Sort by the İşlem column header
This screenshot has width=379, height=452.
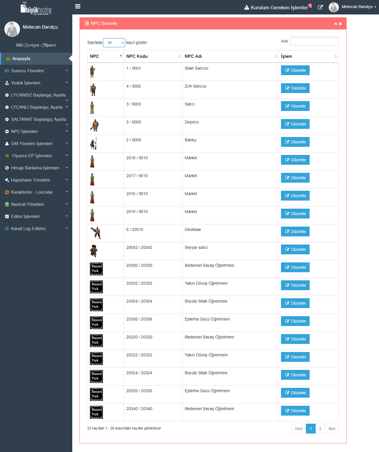tap(308, 56)
